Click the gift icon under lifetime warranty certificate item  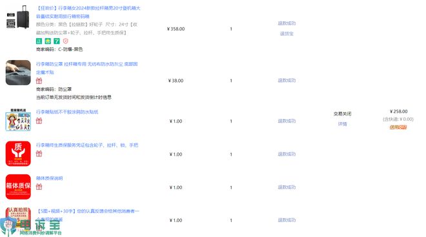[39, 154]
